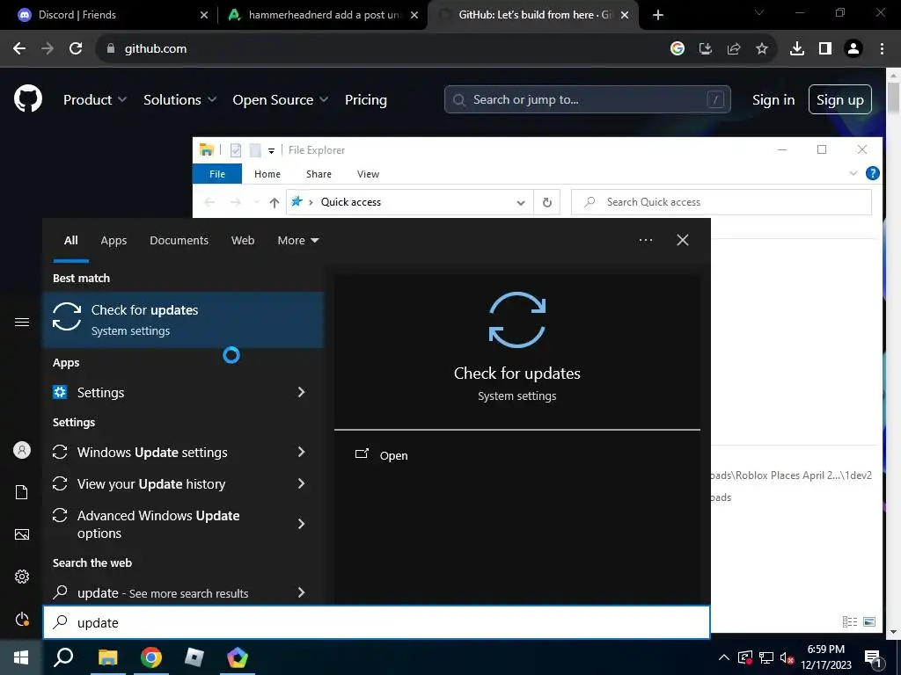The height and width of the screenshot is (675, 901).
Task: Open Settings gear in Start sidebar
Action: [x=22, y=577]
